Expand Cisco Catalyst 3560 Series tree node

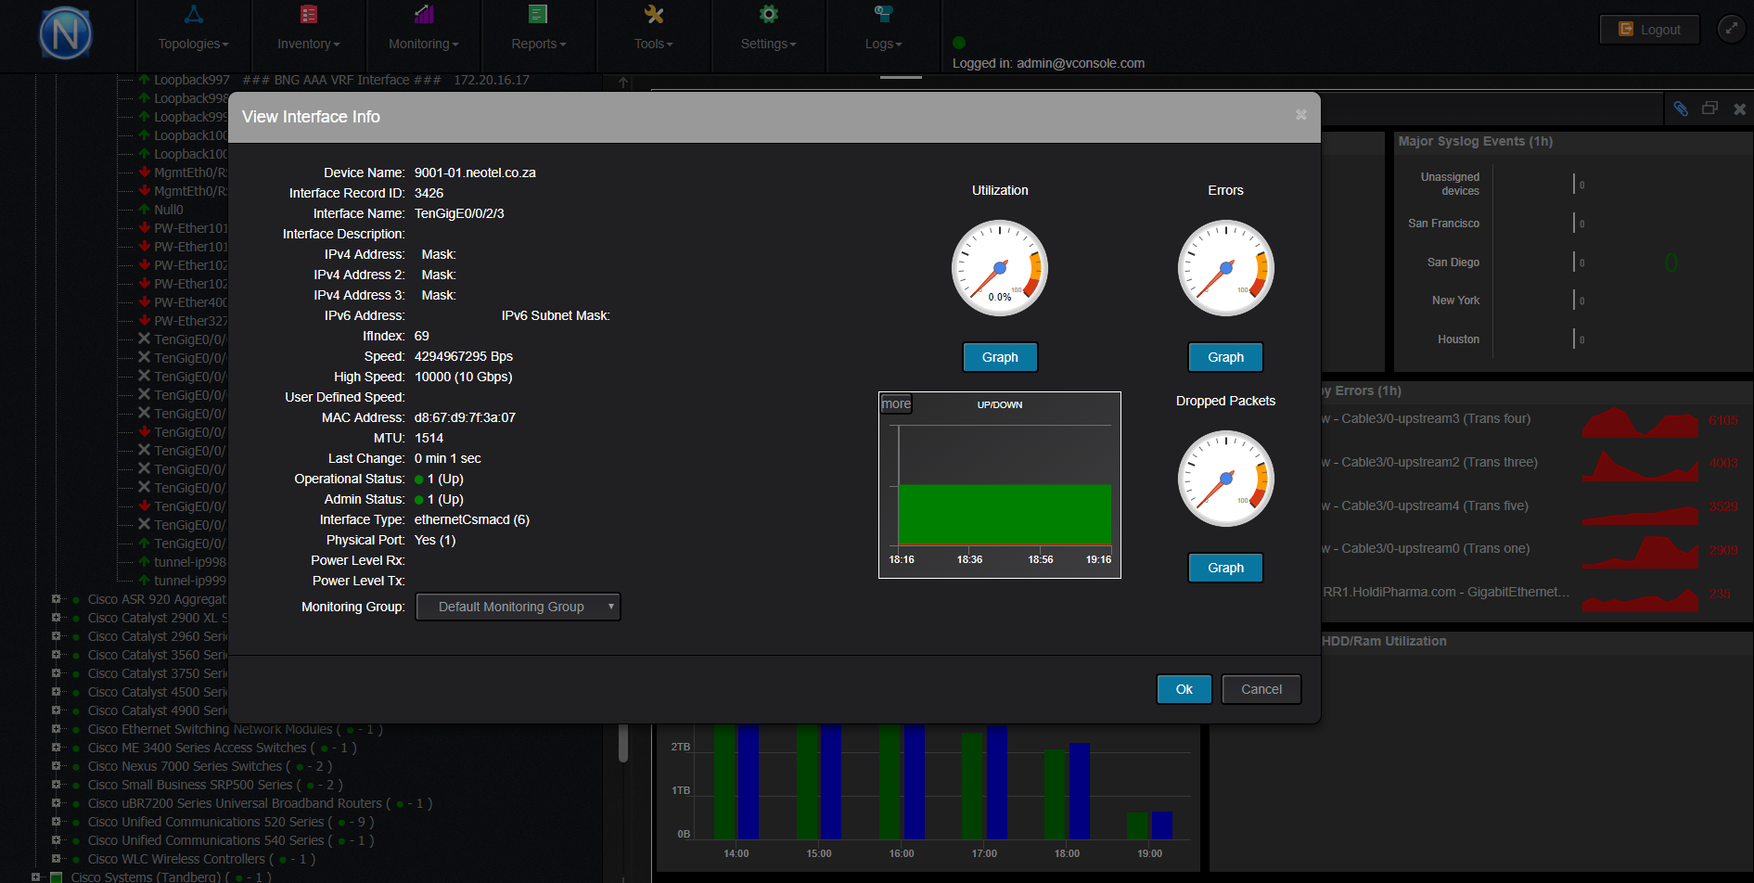[x=56, y=655]
